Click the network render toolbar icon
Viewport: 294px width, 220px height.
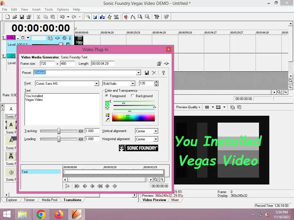coord(156,17)
